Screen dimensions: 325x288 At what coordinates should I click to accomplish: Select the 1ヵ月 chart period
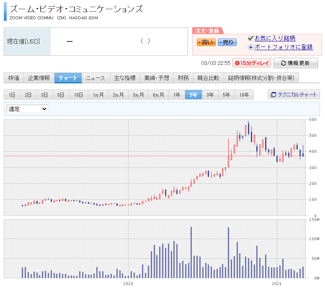[98, 95]
